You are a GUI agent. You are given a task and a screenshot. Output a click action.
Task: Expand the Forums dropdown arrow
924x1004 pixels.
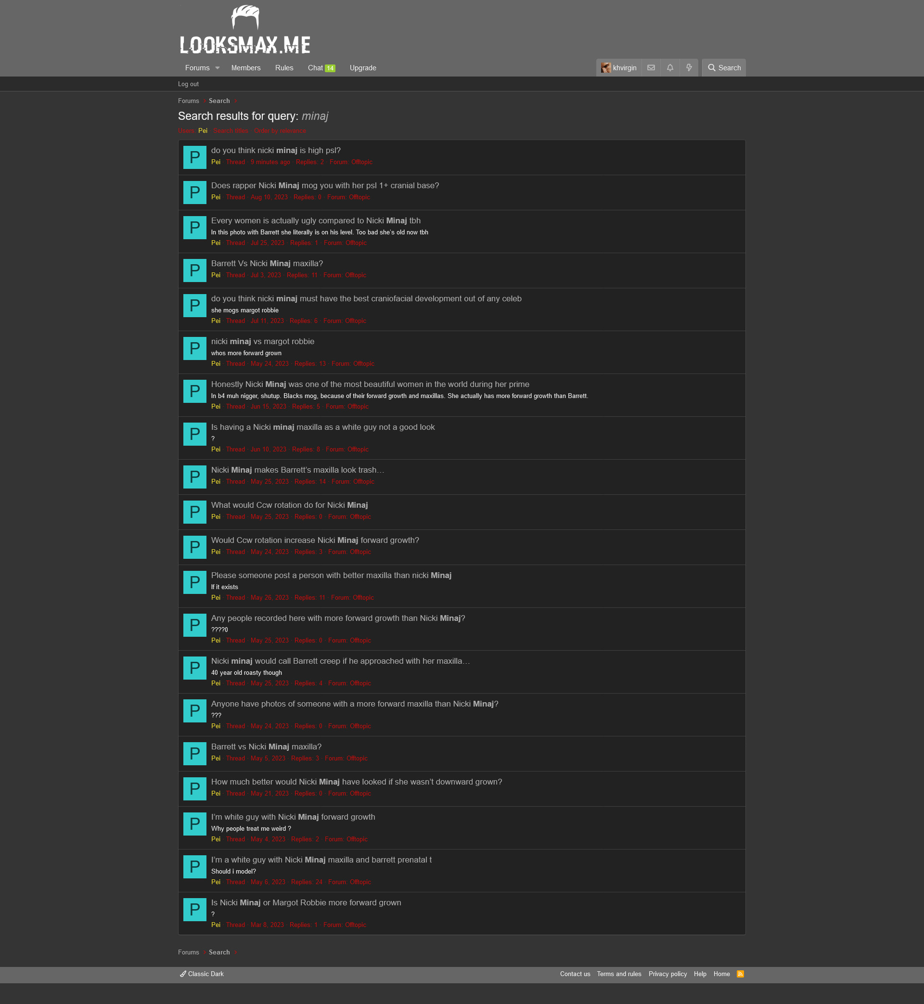click(218, 68)
